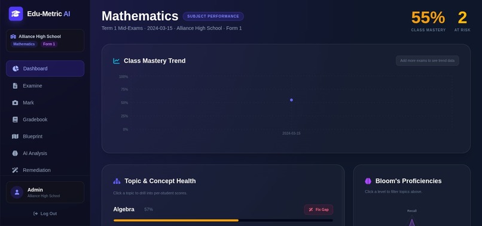Click the Form 1 class tag
Image resolution: width=482 pixels, height=226 pixels.
coord(49,44)
